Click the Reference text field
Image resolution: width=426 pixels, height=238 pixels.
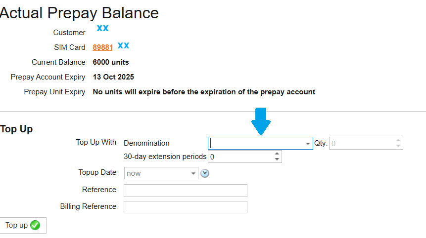(185, 191)
